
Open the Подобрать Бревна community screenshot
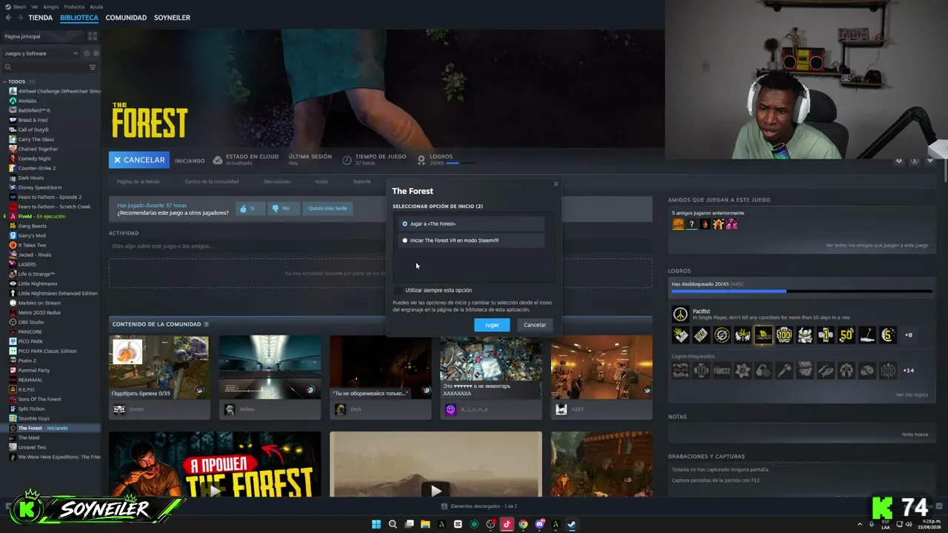click(x=159, y=367)
